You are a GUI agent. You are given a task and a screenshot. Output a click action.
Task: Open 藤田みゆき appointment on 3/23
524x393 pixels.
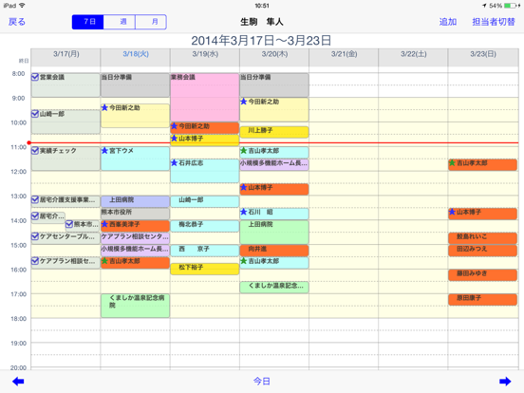(483, 274)
